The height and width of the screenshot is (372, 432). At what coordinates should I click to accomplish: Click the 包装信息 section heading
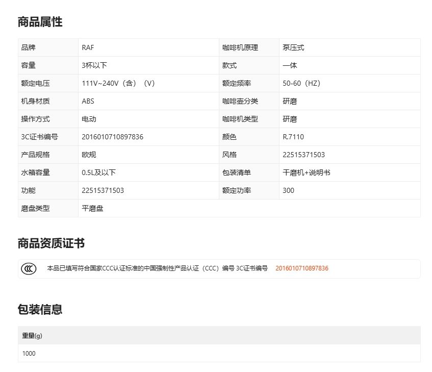pos(40,309)
